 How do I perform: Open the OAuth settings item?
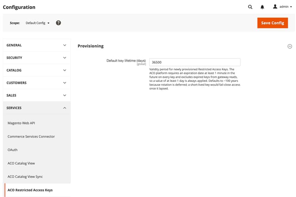pos(13,150)
